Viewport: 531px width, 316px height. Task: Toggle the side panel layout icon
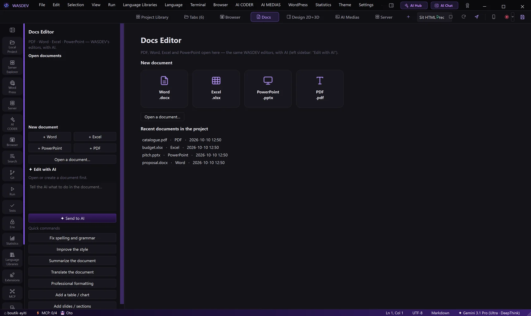point(391,5)
